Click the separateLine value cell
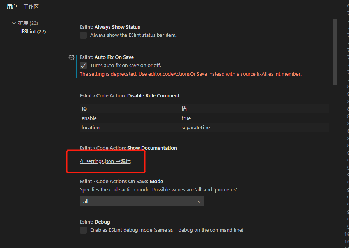Image resolution: width=349 pixels, height=248 pixels. (196, 128)
